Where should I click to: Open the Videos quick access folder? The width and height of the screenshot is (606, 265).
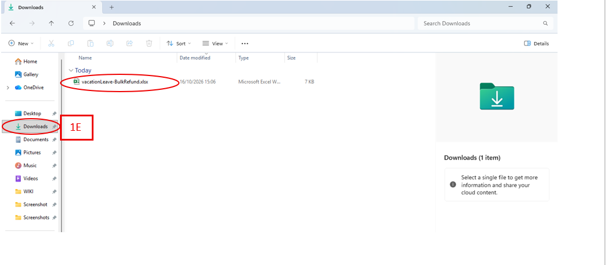tap(31, 179)
